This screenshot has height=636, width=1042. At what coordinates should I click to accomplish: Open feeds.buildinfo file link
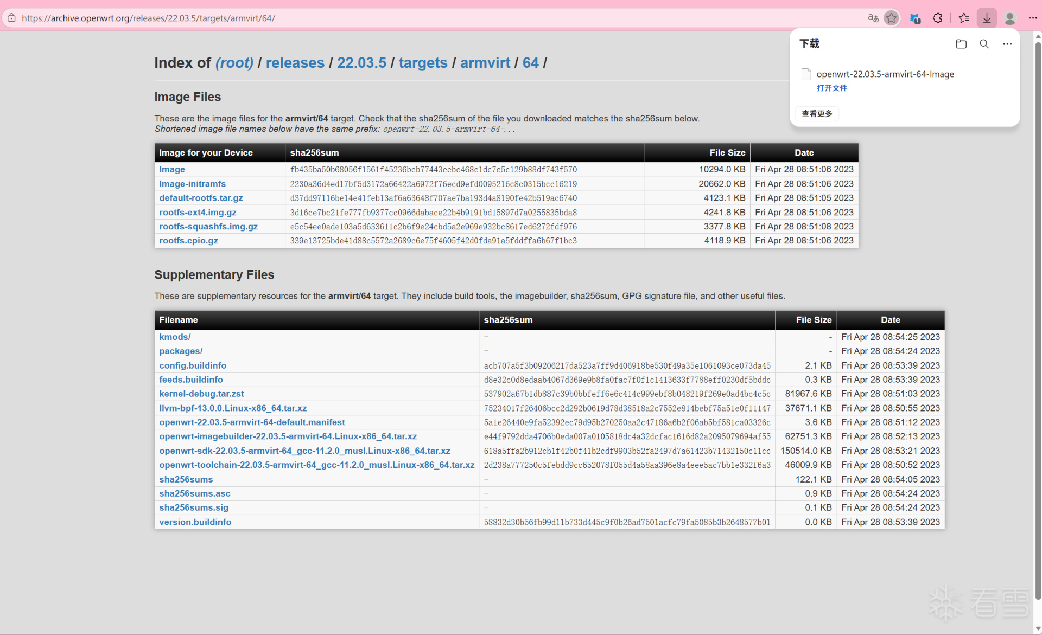(x=191, y=380)
